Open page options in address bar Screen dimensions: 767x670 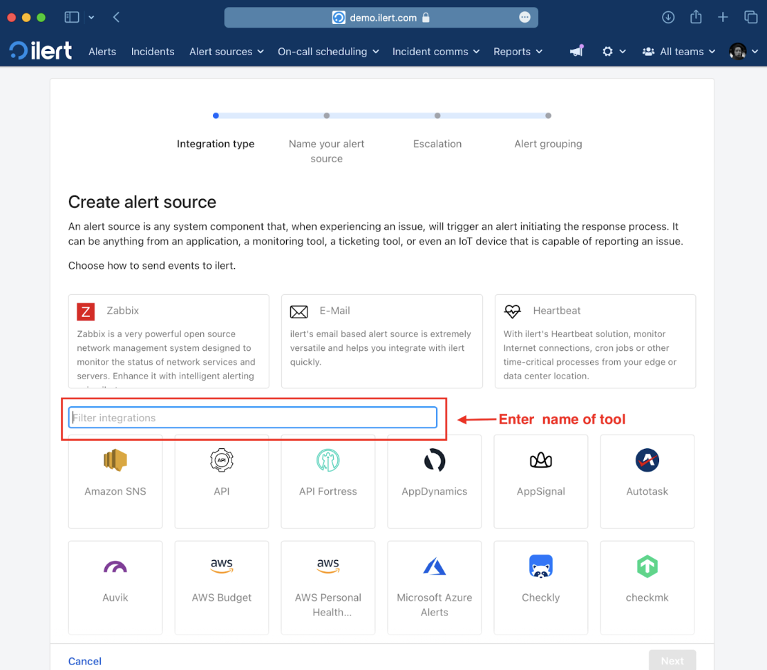tap(524, 17)
